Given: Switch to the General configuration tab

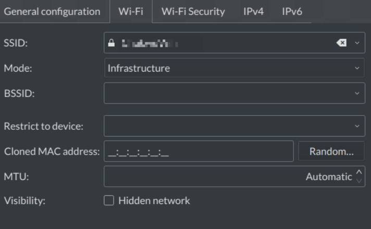Looking at the screenshot, I should pos(51,11).
